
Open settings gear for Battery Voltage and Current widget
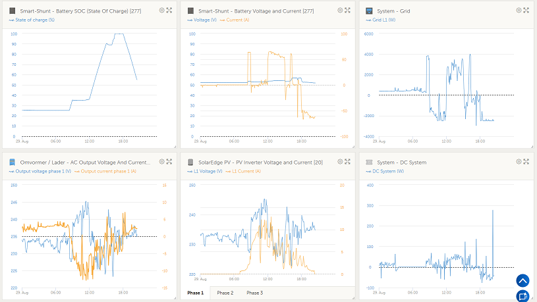click(341, 11)
